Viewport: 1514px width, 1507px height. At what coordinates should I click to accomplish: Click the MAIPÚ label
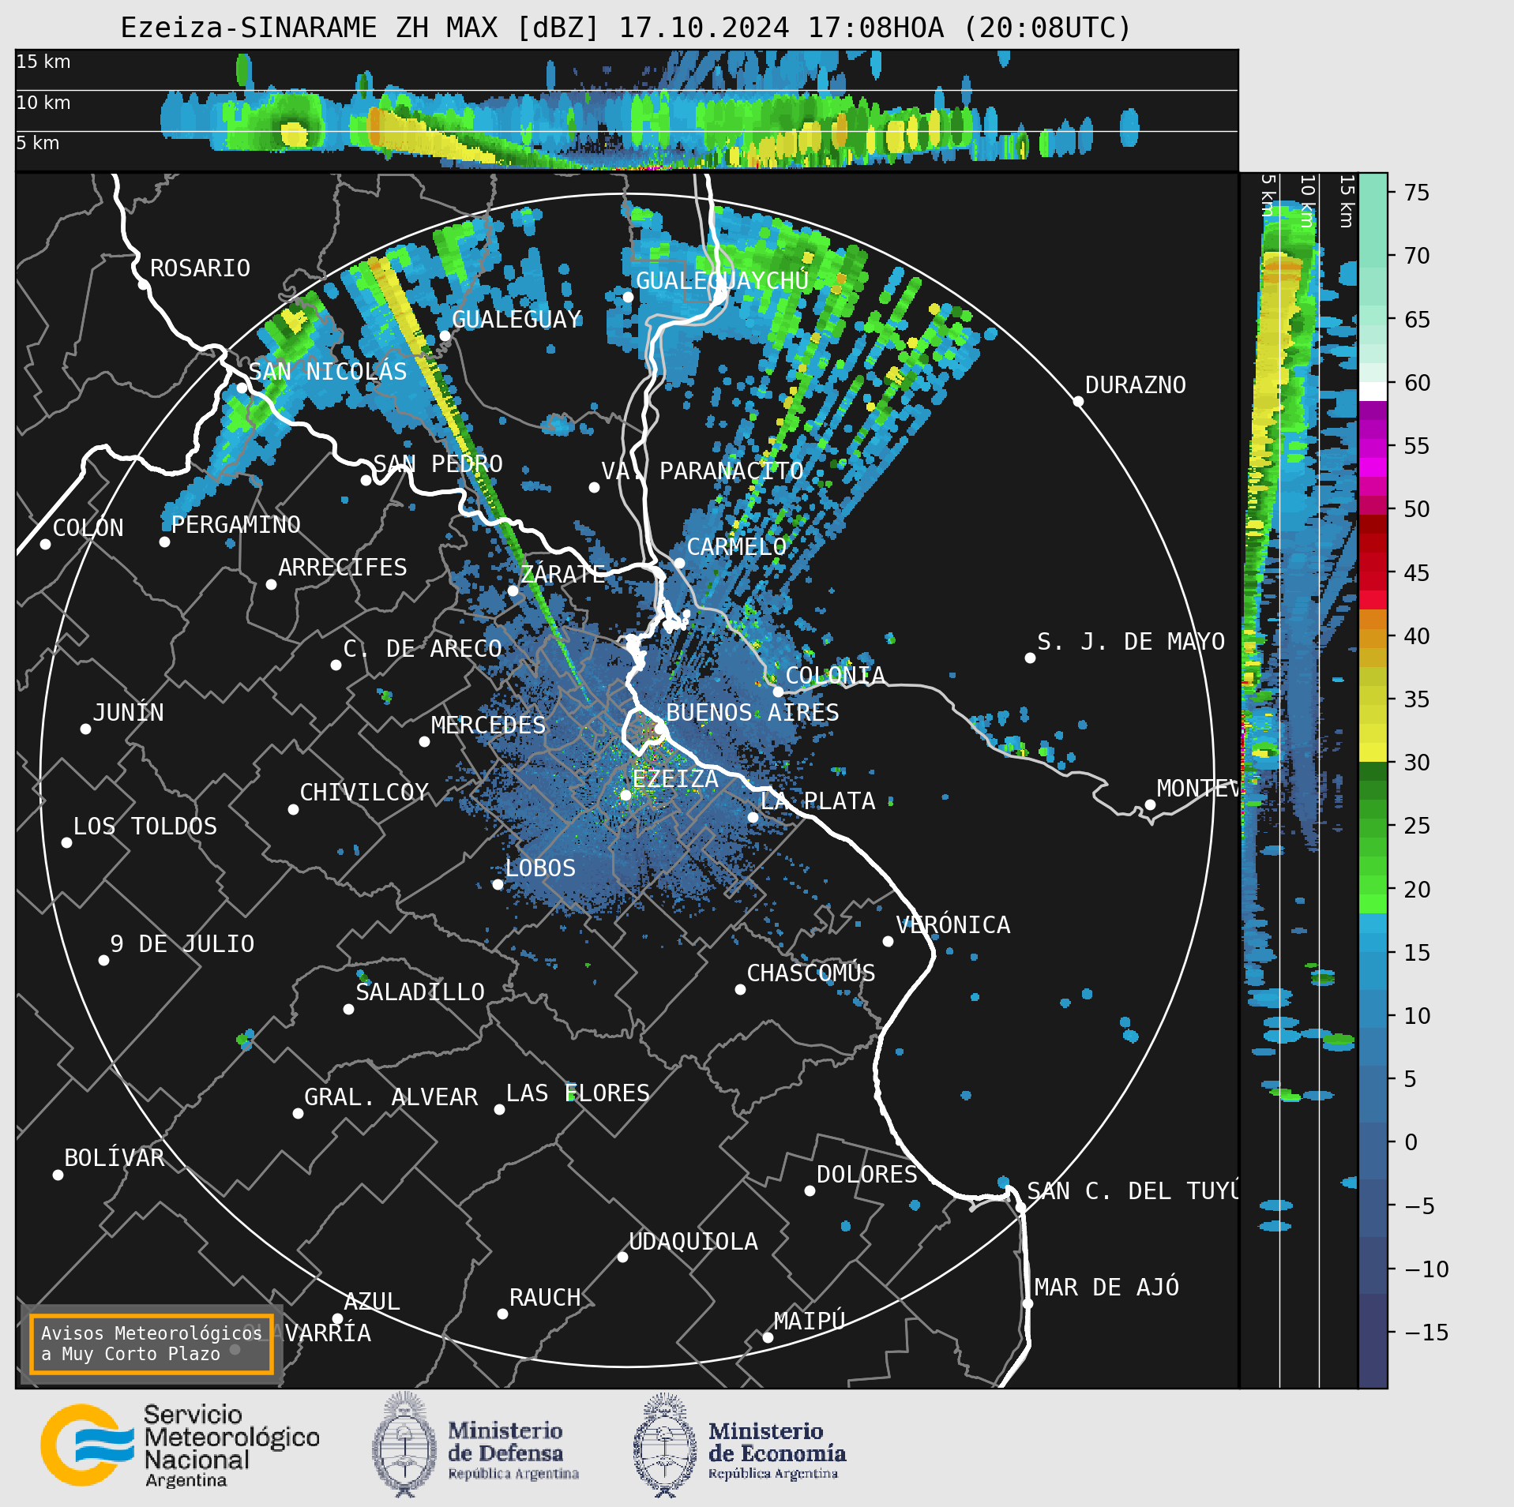pyautogui.click(x=810, y=1321)
